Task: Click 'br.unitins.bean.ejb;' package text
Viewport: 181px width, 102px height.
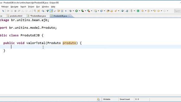Action: tap(30, 20)
